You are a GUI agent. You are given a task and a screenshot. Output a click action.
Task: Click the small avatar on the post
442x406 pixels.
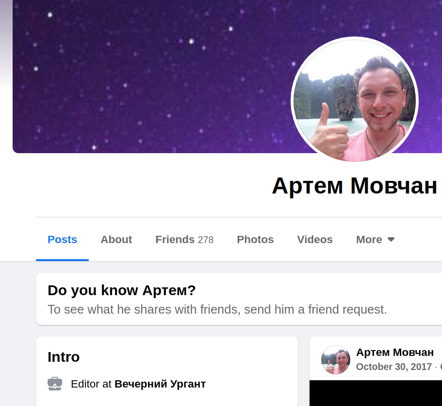click(x=336, y=360)
